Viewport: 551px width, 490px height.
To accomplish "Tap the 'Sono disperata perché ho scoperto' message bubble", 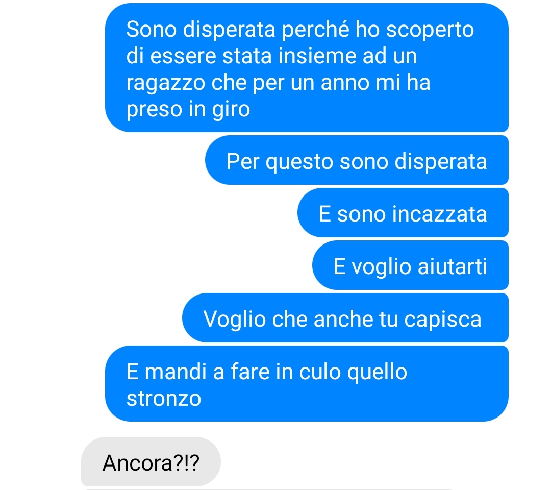I will (x=307, y=68).
